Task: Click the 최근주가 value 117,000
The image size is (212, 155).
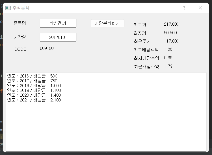Action: tap(172, 41)
